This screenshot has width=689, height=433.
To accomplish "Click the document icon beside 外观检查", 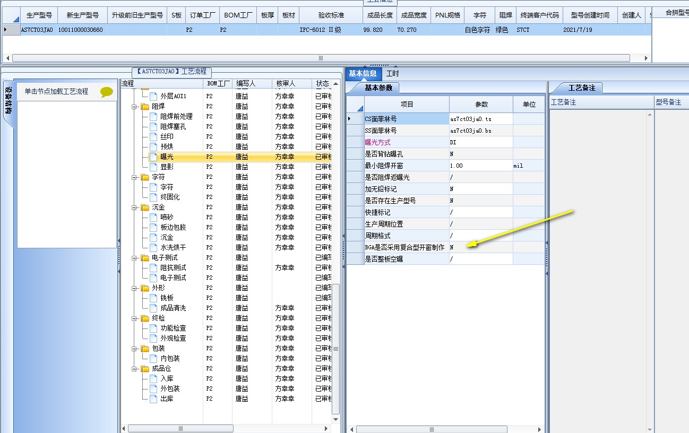I will pos(153,339).
